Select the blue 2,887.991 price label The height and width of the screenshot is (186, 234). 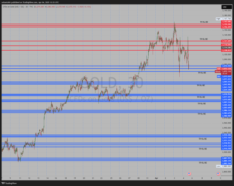[x=227, y=158]
